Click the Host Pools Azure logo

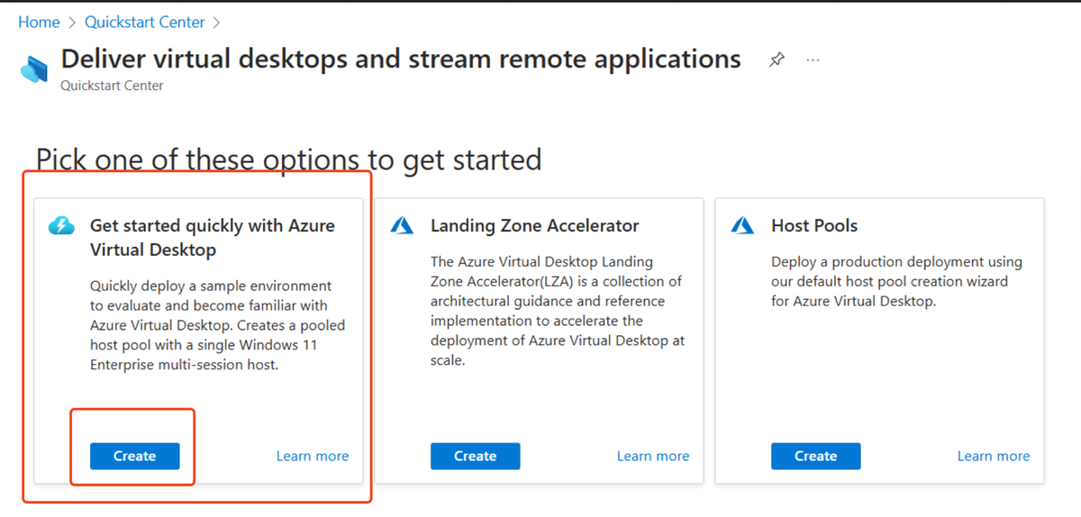742,226
